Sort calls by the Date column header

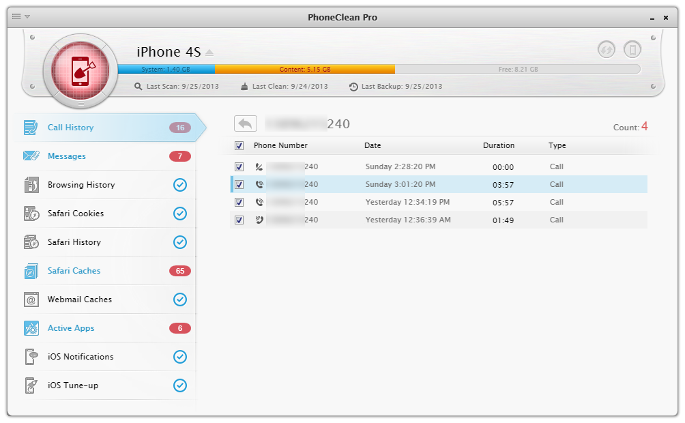click(x=373, y=145)
